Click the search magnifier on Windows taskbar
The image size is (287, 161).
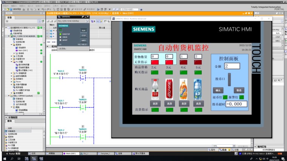click(x=12, y=159)
